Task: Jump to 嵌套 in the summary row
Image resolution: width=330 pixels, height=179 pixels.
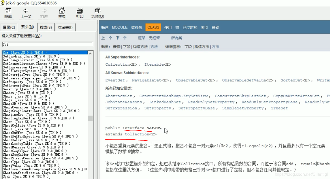Action: pos(117,47)
